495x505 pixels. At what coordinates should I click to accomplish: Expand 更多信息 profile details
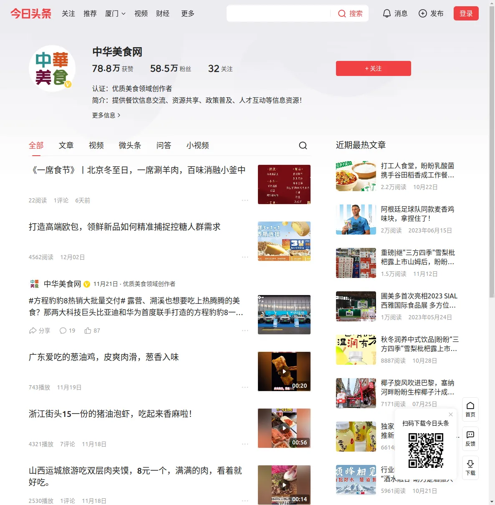(106, 115)
